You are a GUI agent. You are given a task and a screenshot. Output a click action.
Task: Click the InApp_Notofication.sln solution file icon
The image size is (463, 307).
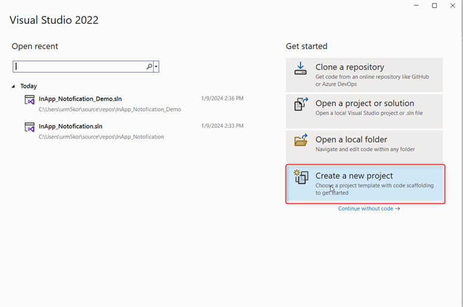(x=30, y=127)
